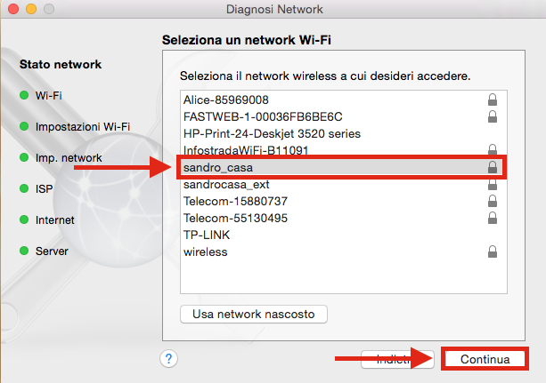
Task: Pick the sandrocasa_ext network
Action: [343, 184]
